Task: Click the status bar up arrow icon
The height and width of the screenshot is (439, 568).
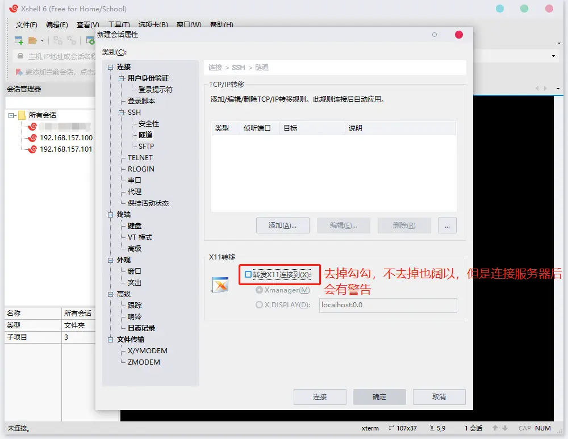Action: (x=495, y=428)
